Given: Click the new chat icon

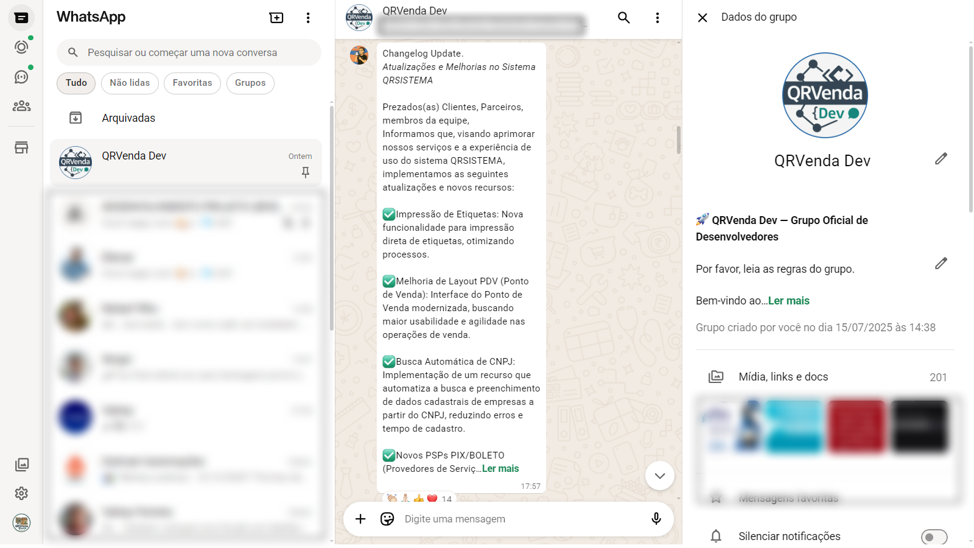Looking at the screenshot, I should [x=276, y=18].
